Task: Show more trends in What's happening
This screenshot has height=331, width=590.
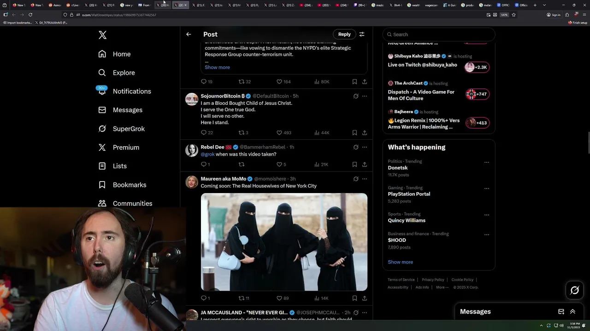Action: (400, 262)
